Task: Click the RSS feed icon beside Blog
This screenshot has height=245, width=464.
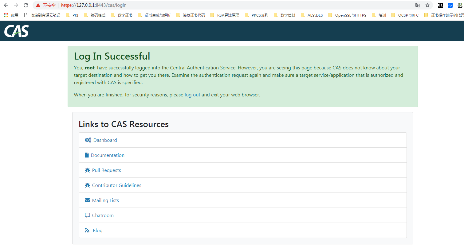Action: point(87,230)
